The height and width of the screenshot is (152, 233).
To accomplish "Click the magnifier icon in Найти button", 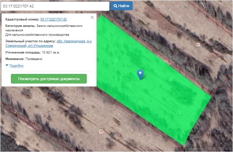I will 116,6.
